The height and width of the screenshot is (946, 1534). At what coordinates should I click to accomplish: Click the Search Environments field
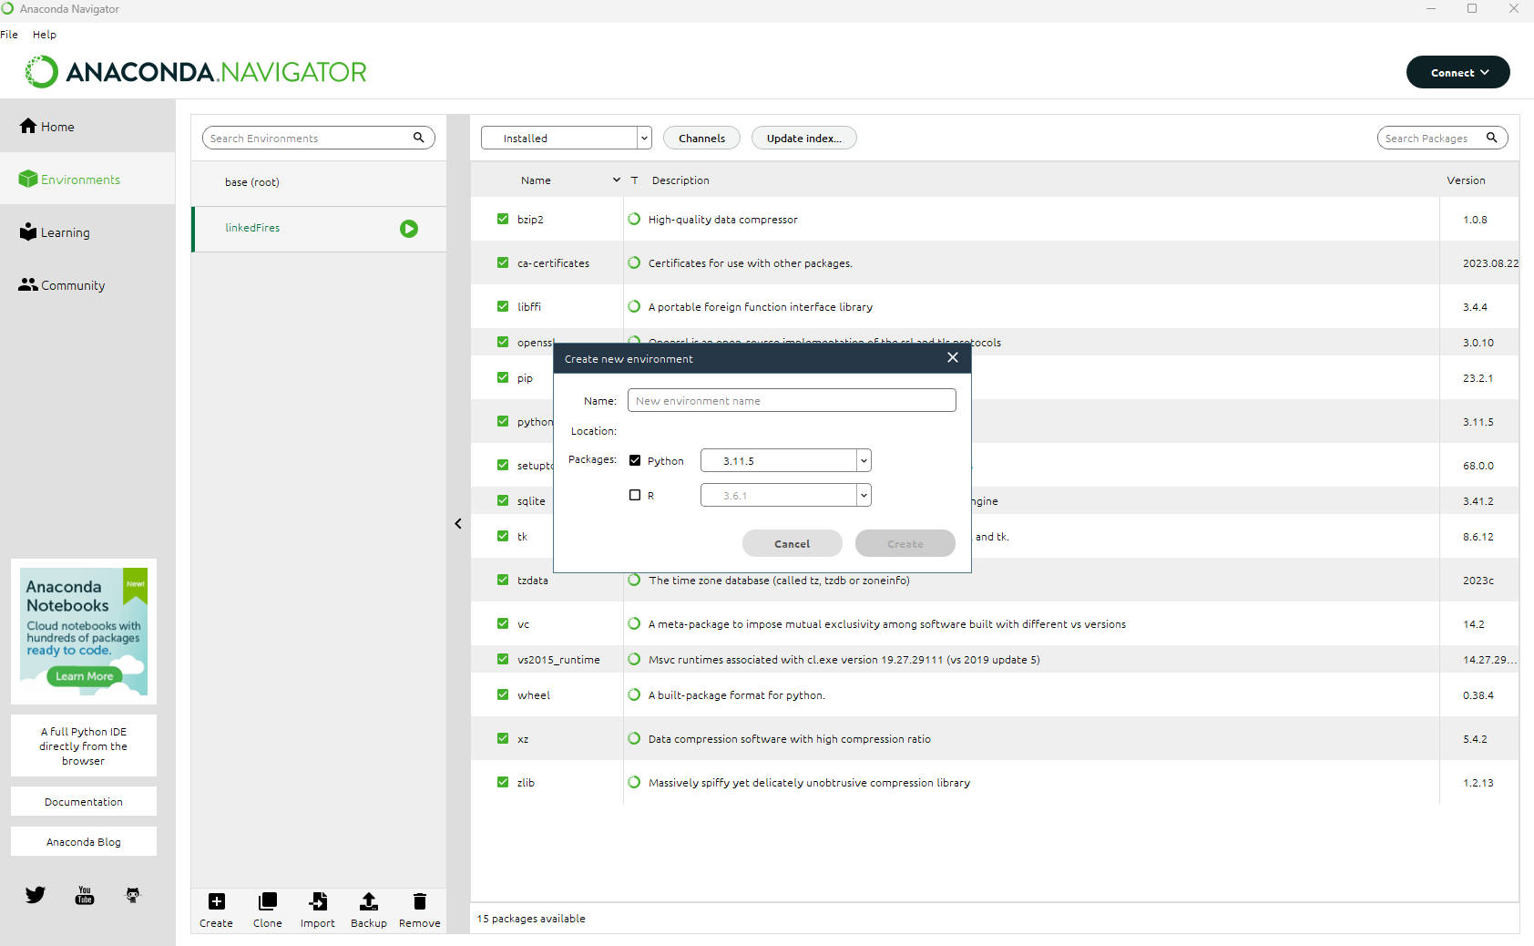click(319, 138)
